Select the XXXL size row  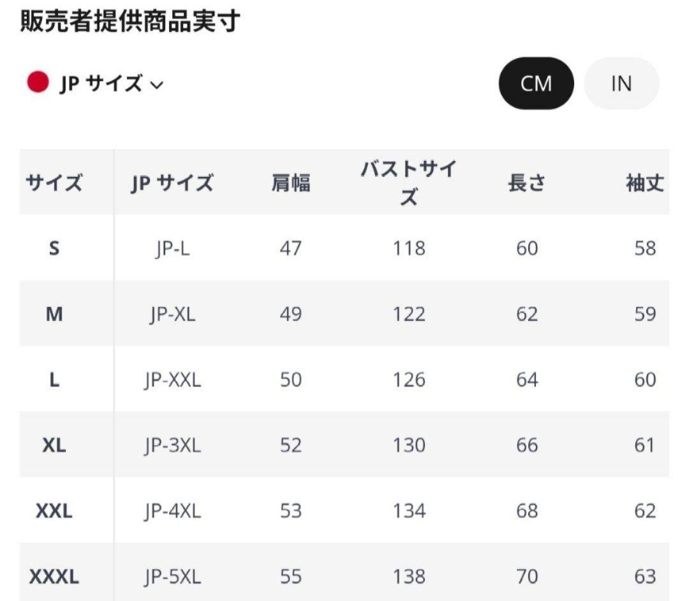pos(54,577)
